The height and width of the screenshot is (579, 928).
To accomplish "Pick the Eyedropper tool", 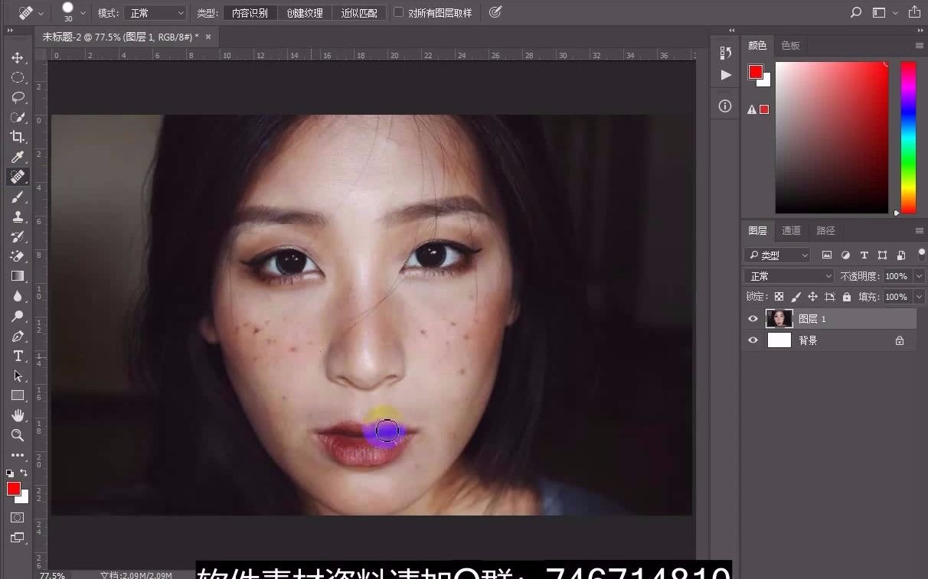I will tap(18, 157).
